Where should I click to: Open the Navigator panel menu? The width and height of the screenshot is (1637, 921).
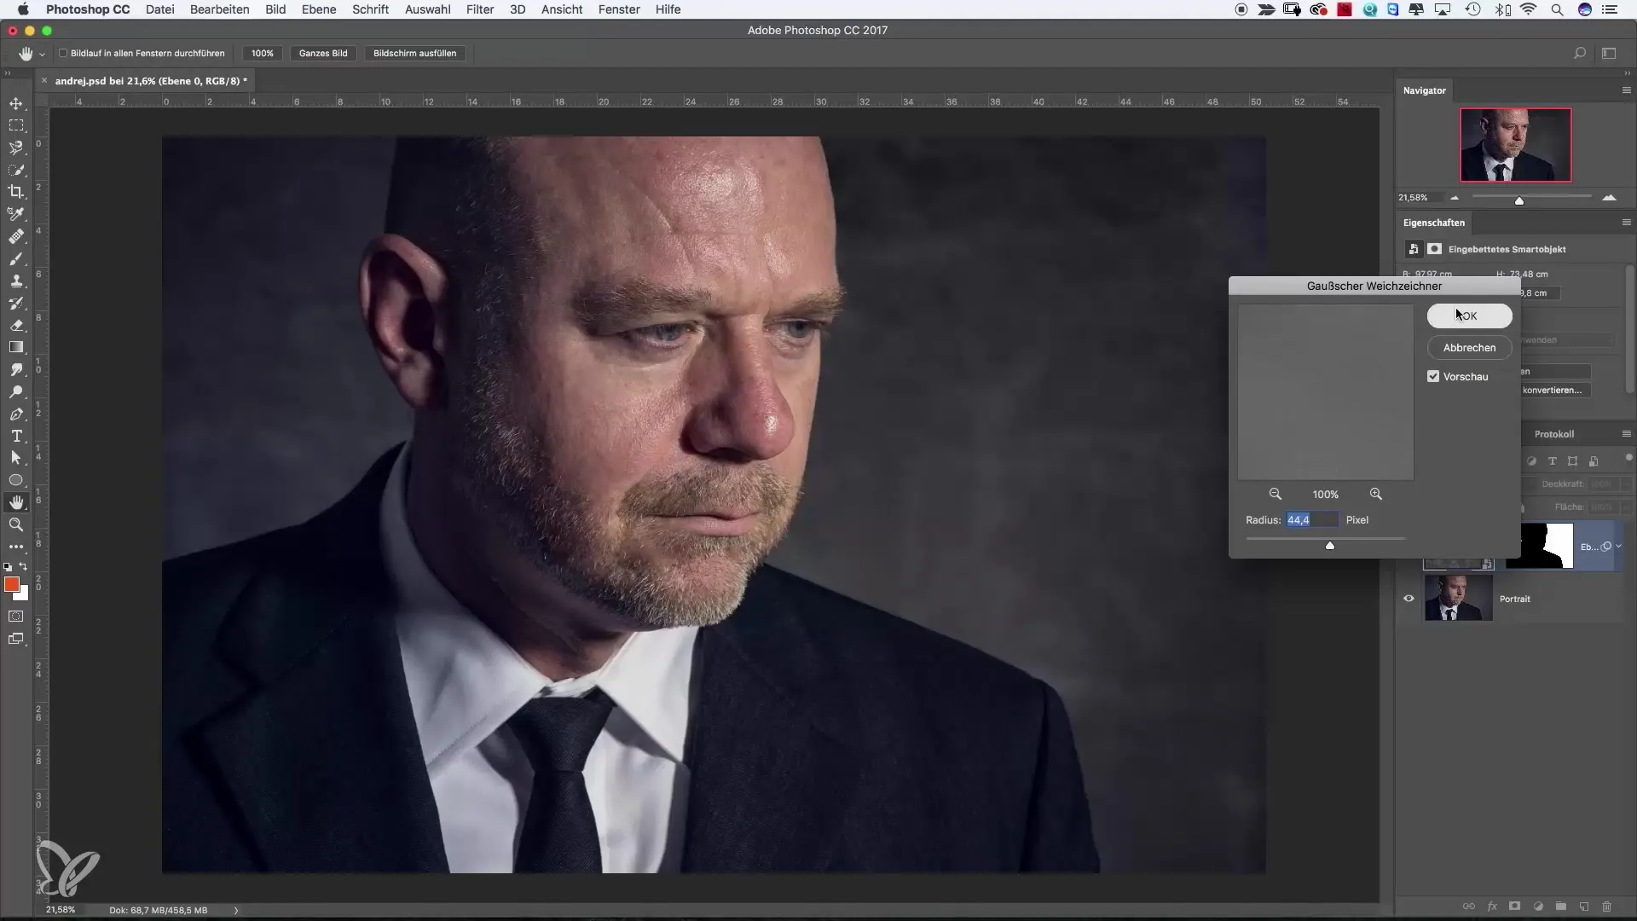(x=1626, y=90)
